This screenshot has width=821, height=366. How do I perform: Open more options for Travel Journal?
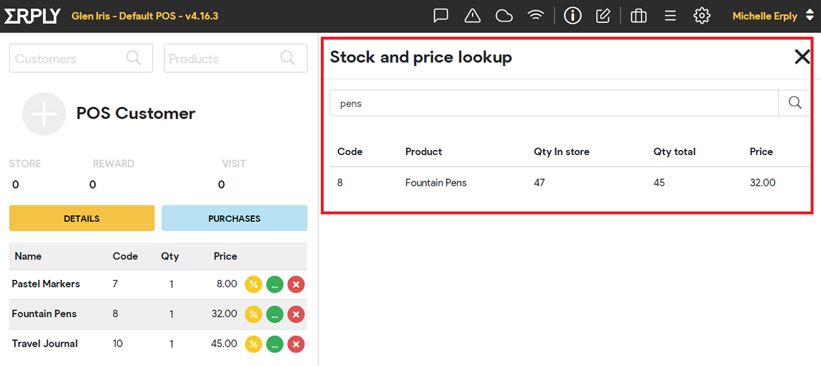275,344
